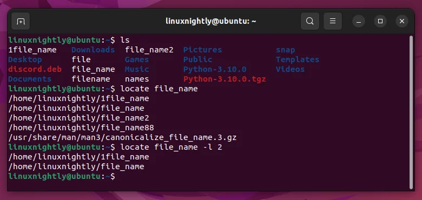This screenshot has width=422, height=200.
Task: Click the Videos directory name
Action: coord(290,69)
